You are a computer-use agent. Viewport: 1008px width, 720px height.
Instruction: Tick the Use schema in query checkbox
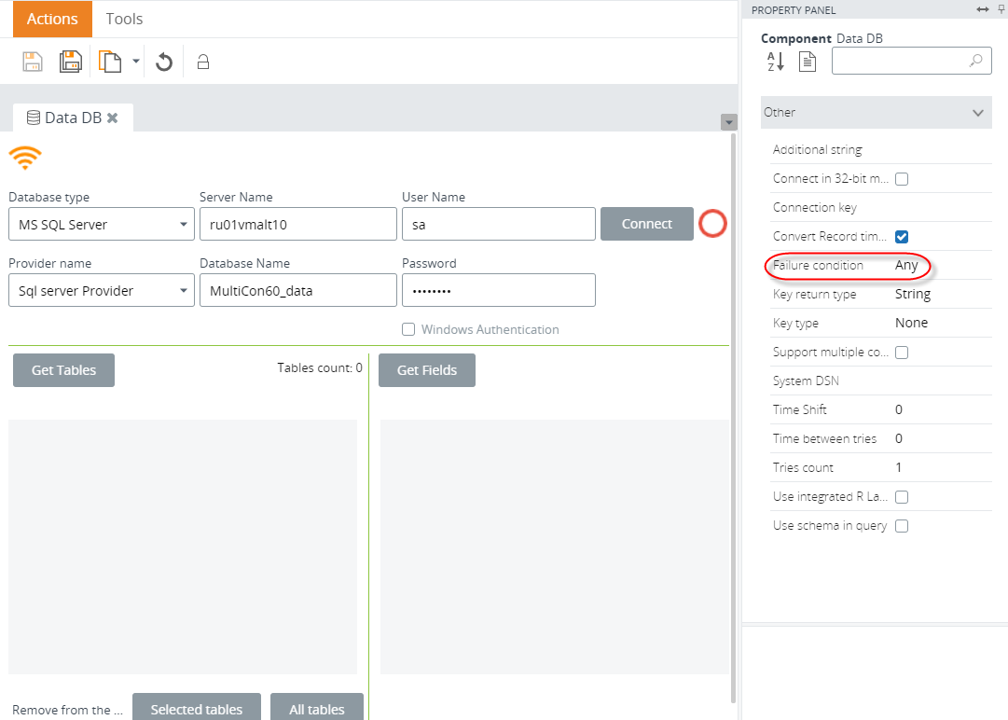point(902,526)
